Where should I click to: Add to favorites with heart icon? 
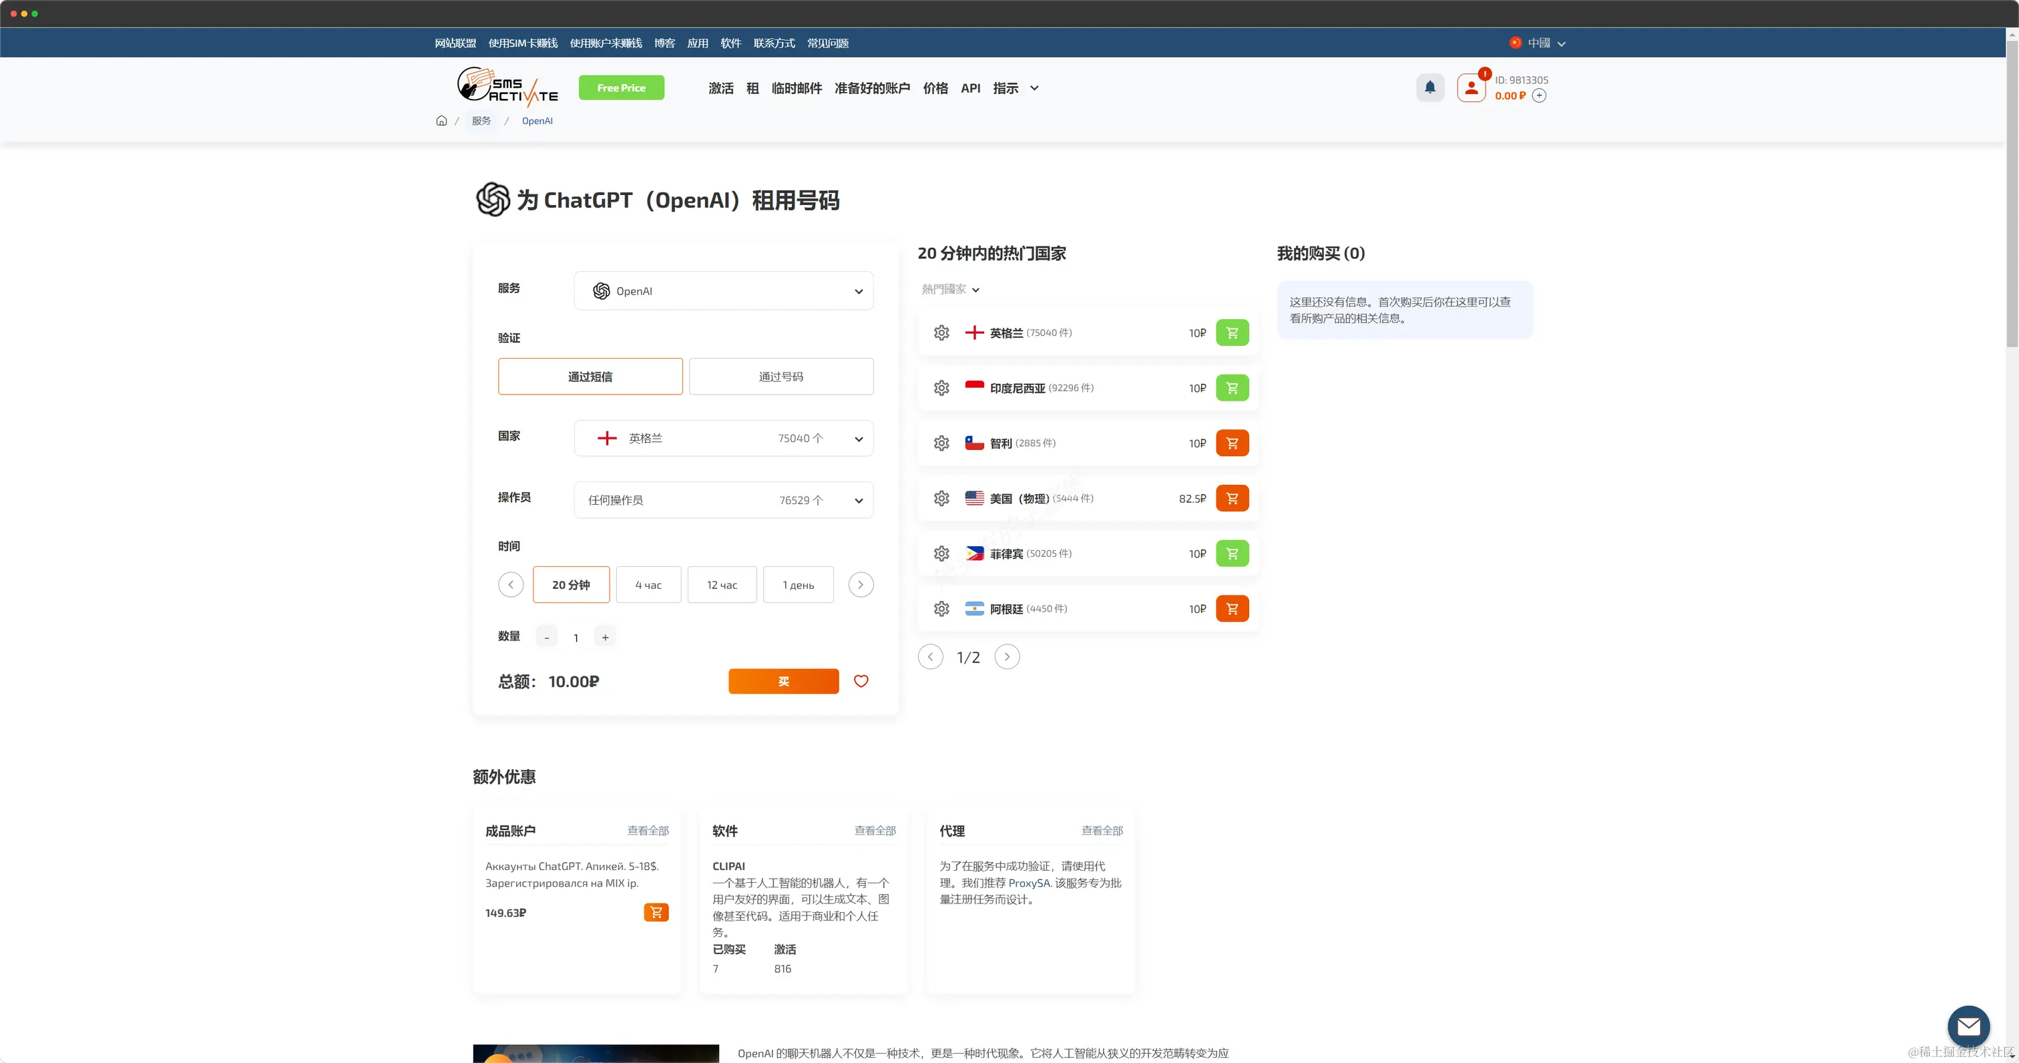[x=861, y=681]
